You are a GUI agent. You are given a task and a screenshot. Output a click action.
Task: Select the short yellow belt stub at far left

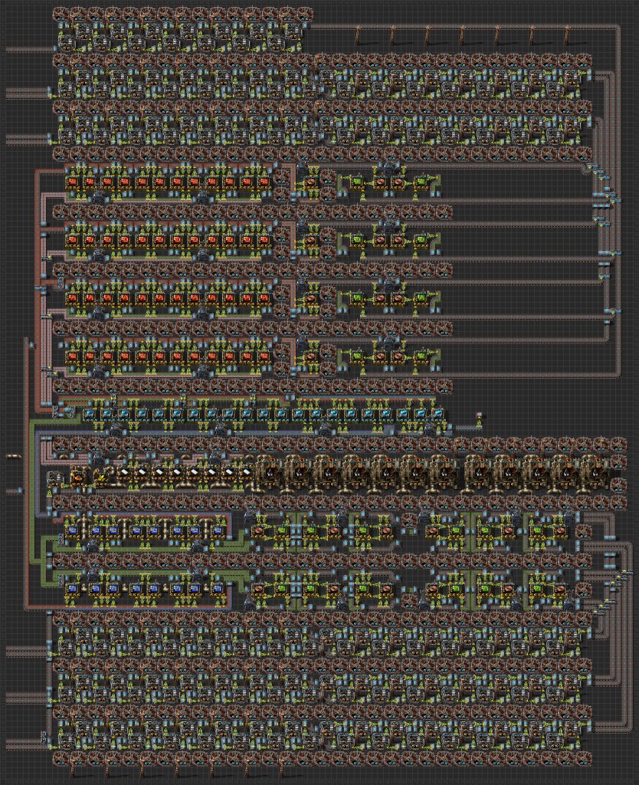coord(13,457)
